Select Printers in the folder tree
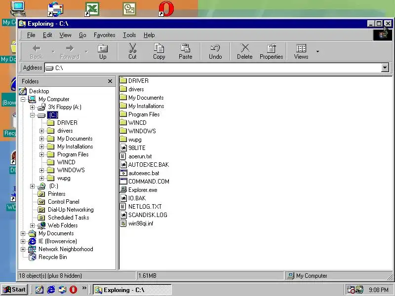This screenshot has width=395, height=296. pyautogui.click(x=52, y=194)
